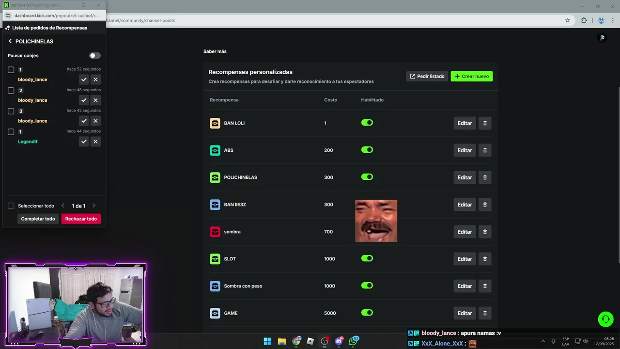Open WhatsApp from the taskbar
The width and height of the screenshot is (620, 349).
click(x=353, y=341)
